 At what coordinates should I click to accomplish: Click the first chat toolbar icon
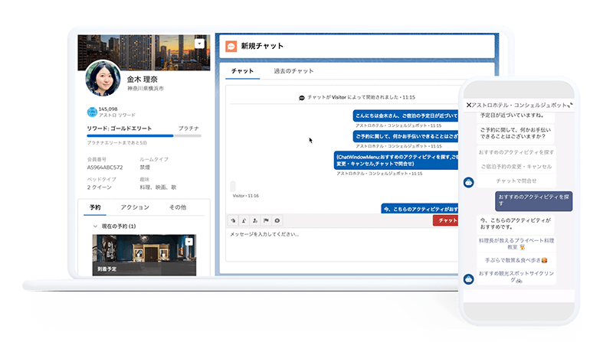[x=233, y=220]
